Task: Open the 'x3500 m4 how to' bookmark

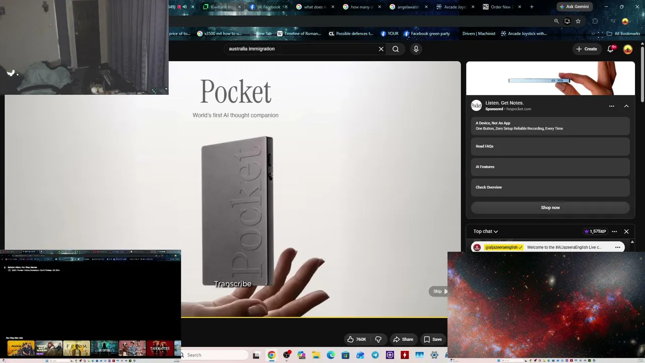Action: pyautogui.click(x=219, y=34)
